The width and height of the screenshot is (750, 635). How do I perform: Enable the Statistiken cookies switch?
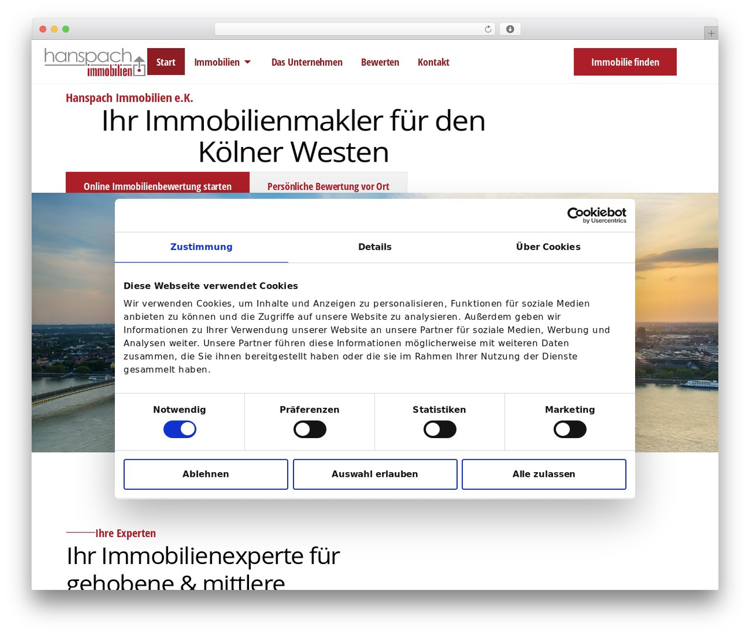(x=440, y=429)
